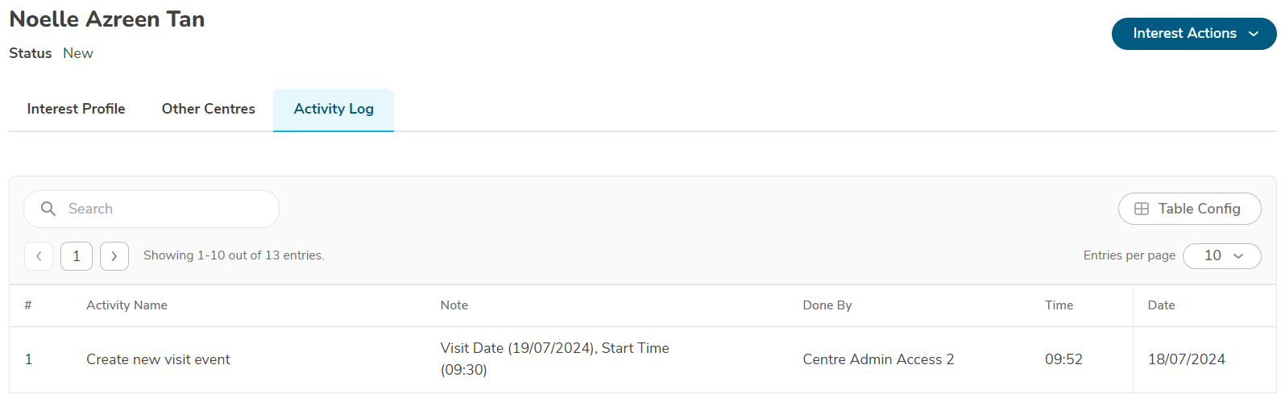Select the Create new visit event row

pos(158,359)
